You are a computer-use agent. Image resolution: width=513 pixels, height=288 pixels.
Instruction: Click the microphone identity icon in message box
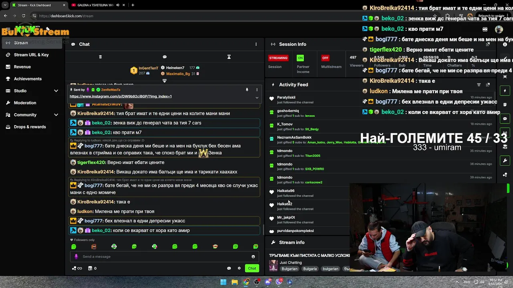(x=76, y=257)
